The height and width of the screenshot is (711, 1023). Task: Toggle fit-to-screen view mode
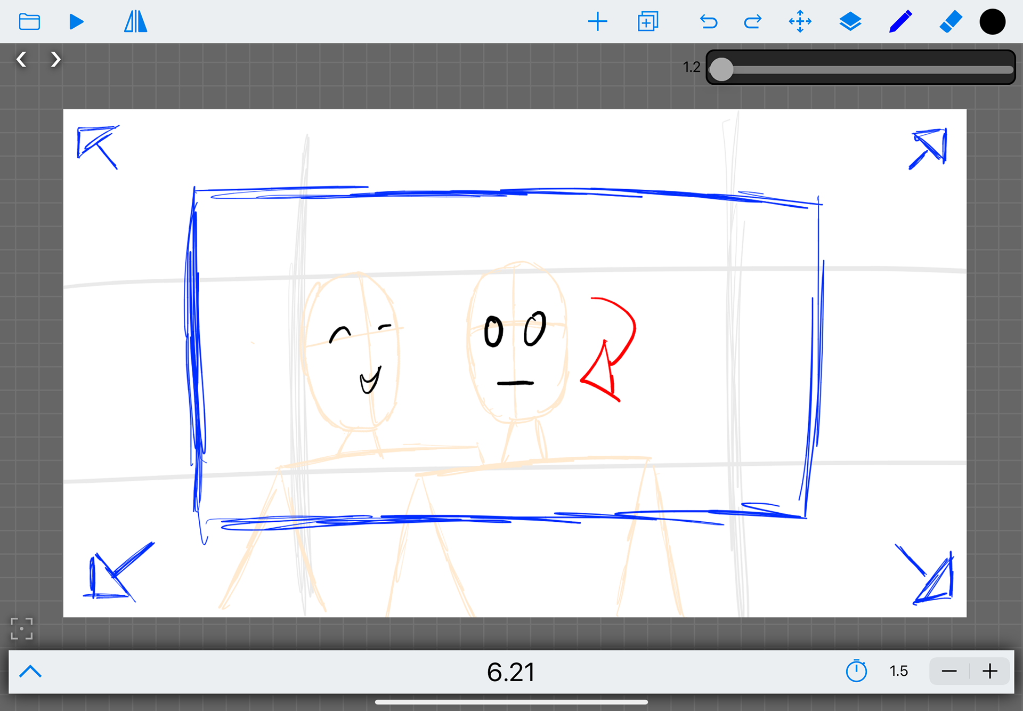(x=22, y=629)
